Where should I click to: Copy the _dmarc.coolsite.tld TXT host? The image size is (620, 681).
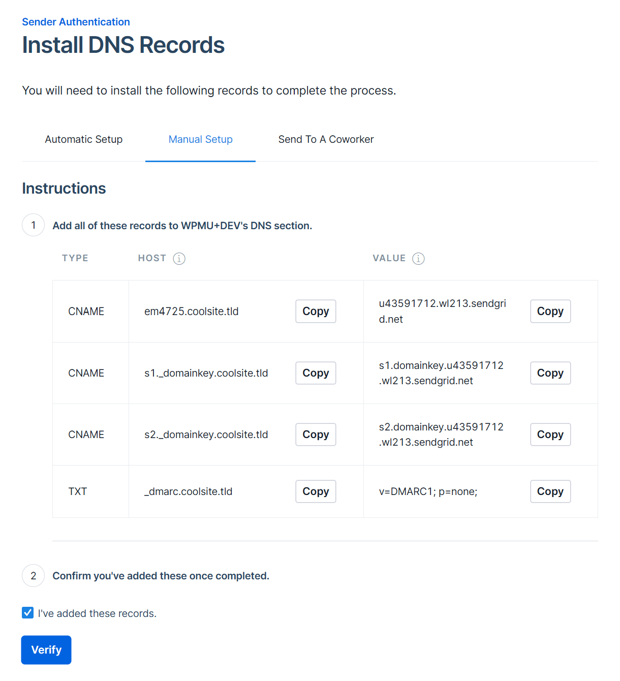click(315, 491)
